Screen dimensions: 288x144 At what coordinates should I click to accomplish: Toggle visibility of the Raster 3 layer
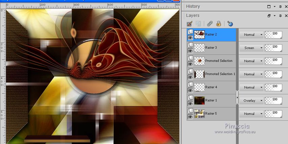pyautogui.click(x=190, y=51)
